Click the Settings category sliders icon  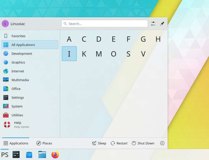click(x=6, y=97)
